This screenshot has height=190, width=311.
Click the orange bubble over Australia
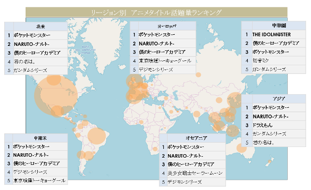[241, 148]
